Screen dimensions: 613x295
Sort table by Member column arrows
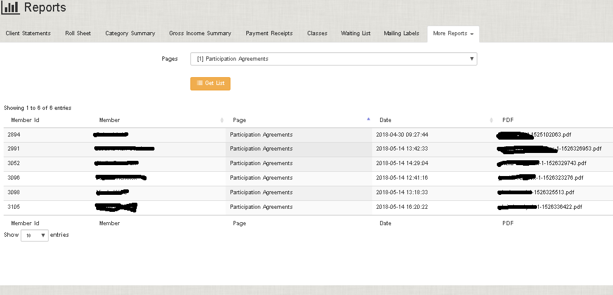tap(221, 120)
